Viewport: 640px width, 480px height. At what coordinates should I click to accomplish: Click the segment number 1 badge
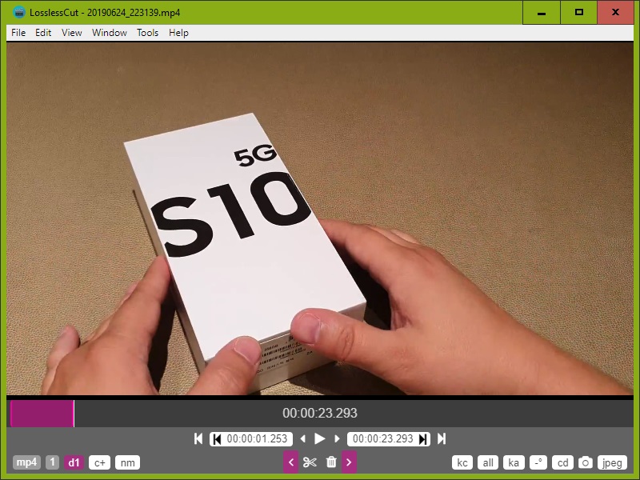click(x=52, y=462)
